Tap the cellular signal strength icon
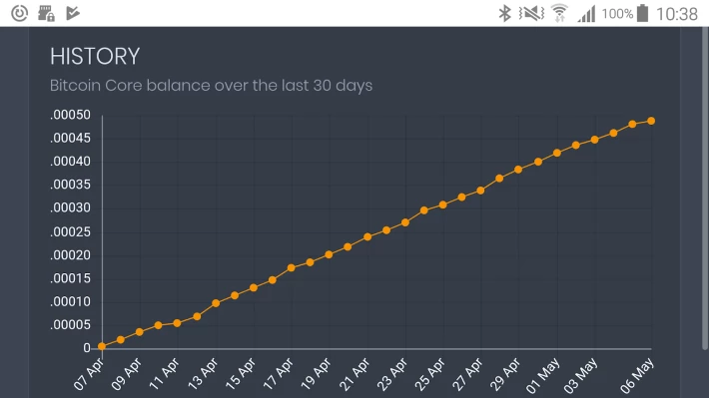Screen dimensions: 709x398 click(x=586, y=14)
